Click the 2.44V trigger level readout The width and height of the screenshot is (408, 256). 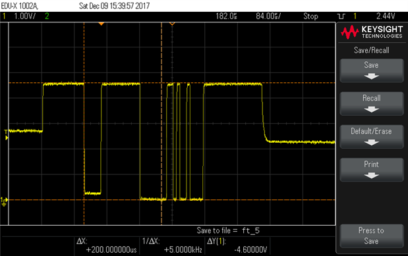(x=386, y=16)
